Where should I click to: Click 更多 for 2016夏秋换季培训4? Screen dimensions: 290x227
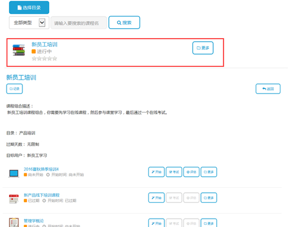coord(209,172)
